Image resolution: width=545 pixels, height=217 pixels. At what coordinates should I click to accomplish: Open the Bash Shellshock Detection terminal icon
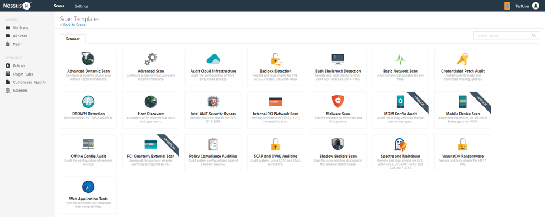click(338, 59)
